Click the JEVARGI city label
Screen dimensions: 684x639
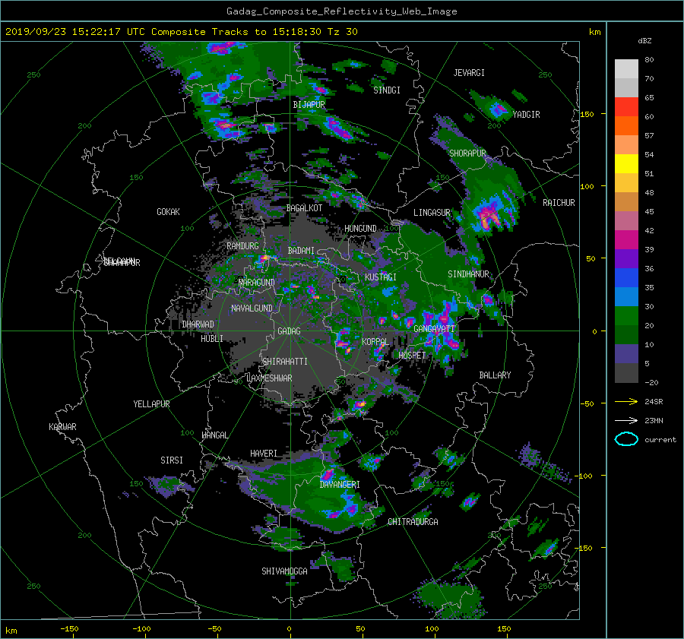tap(469, 73)
